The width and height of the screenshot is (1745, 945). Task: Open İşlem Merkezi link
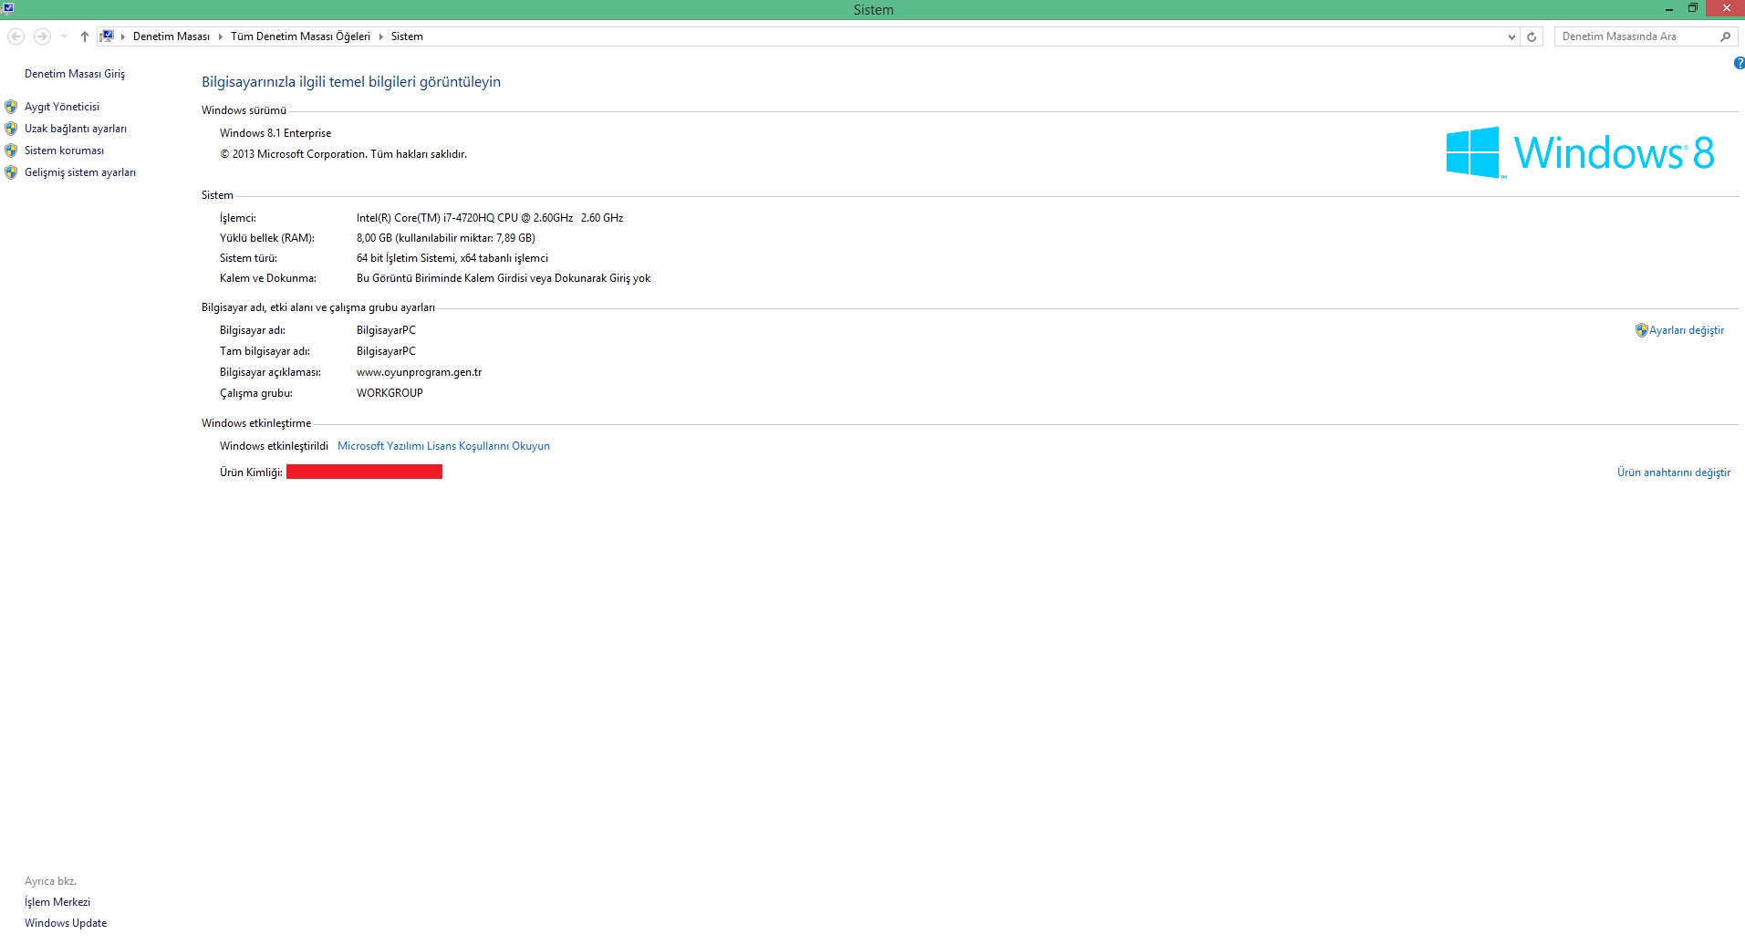[x=57, y=902]
